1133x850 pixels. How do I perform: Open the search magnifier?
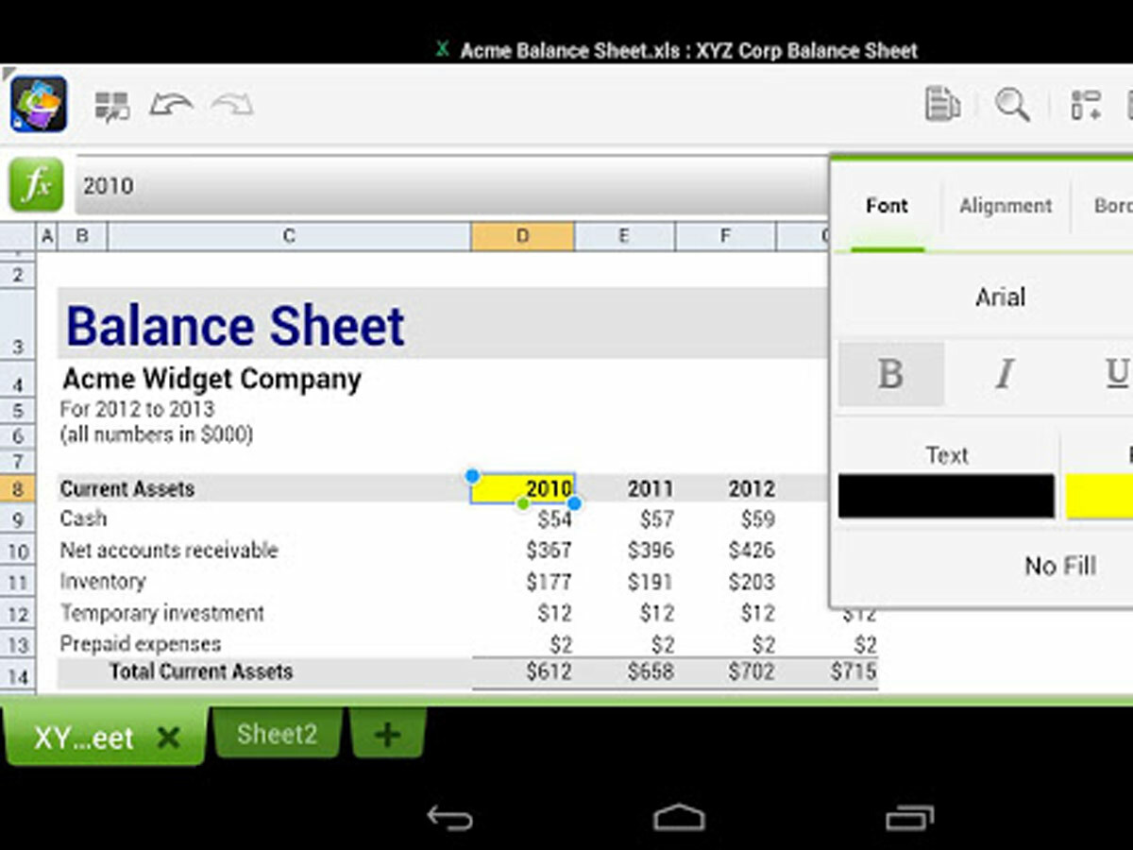point(1012,104)
